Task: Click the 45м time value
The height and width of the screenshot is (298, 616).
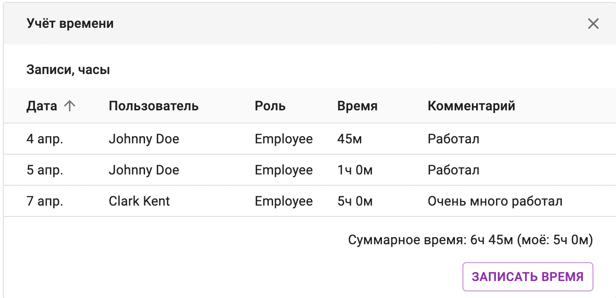Action: click(349, 139)
